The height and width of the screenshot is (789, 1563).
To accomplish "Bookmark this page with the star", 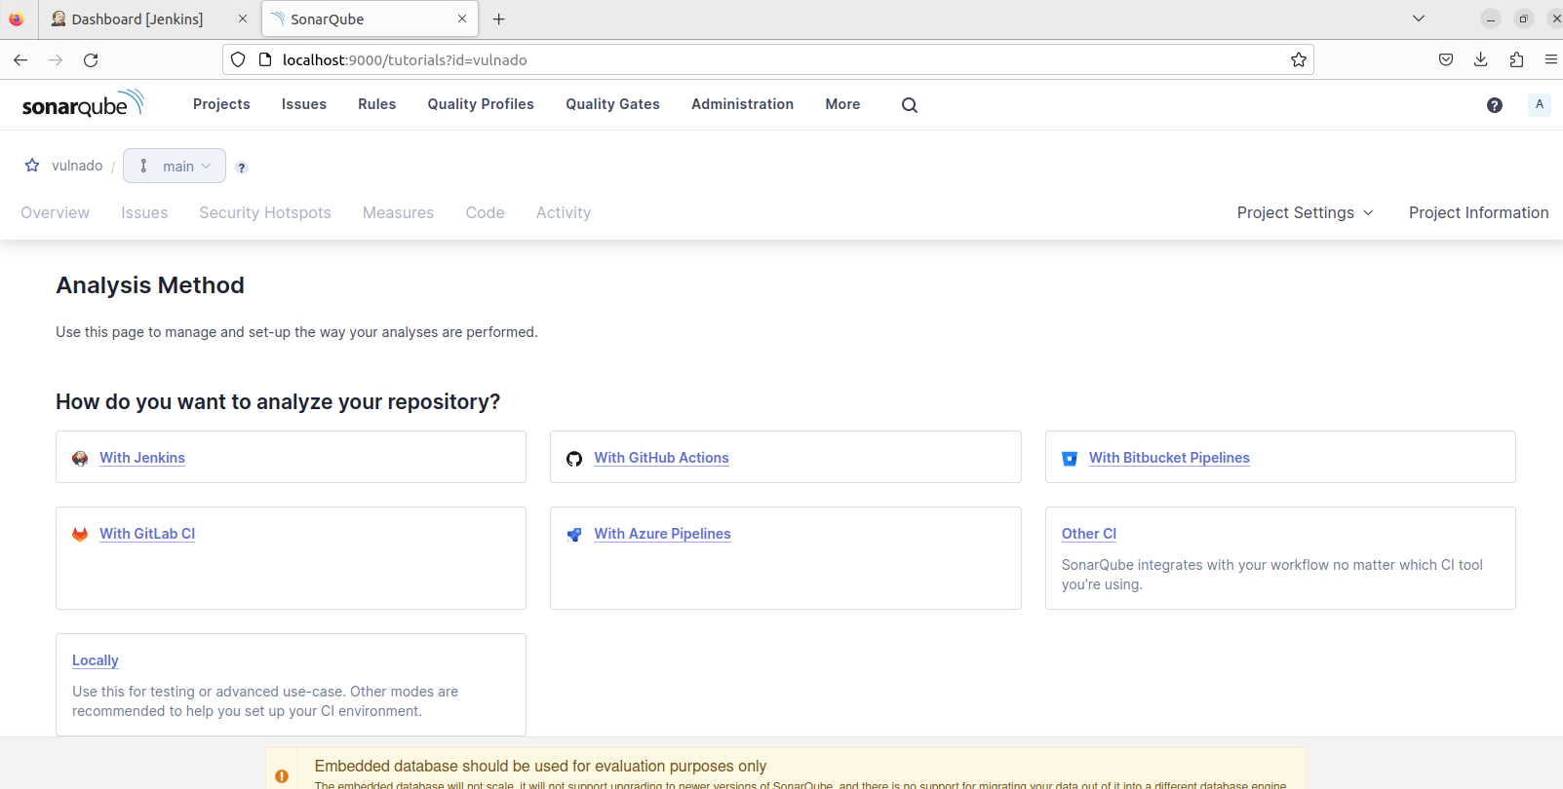I will (1299, 59).
